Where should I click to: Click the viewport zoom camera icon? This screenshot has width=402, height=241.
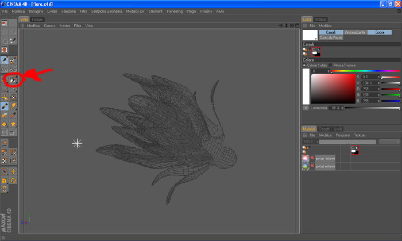point(287,25)
